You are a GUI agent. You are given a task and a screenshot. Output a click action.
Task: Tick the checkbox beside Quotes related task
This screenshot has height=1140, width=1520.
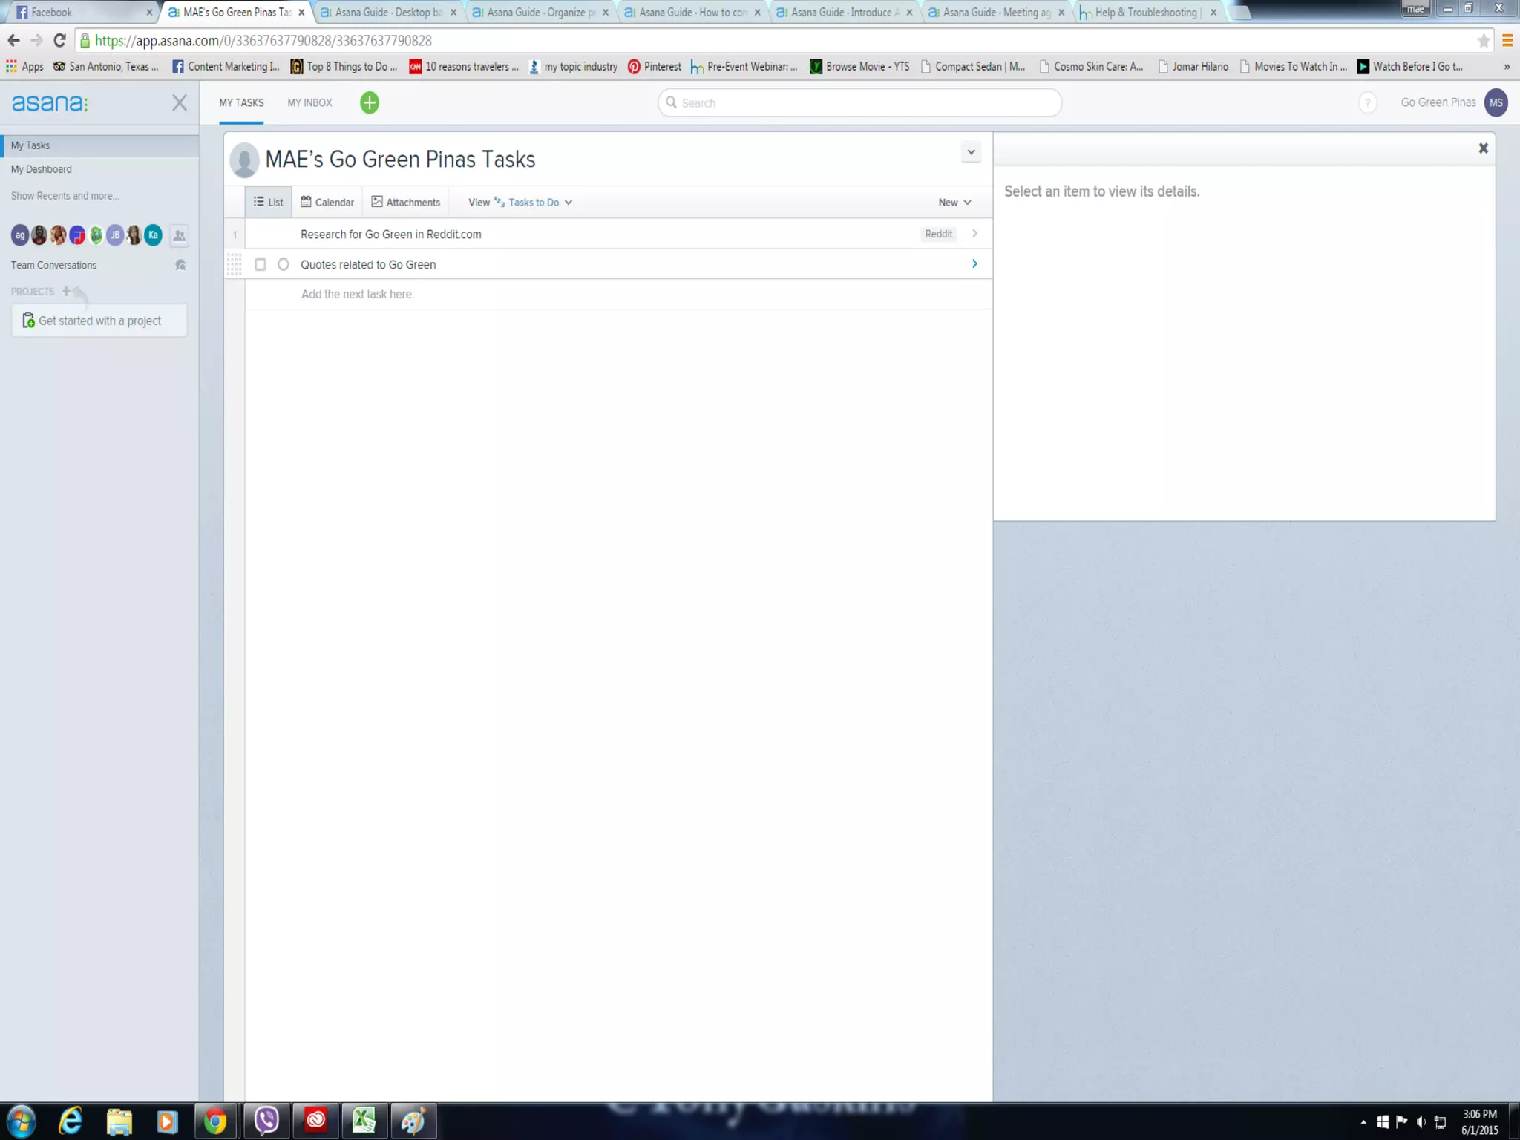(x=260, y=264)
